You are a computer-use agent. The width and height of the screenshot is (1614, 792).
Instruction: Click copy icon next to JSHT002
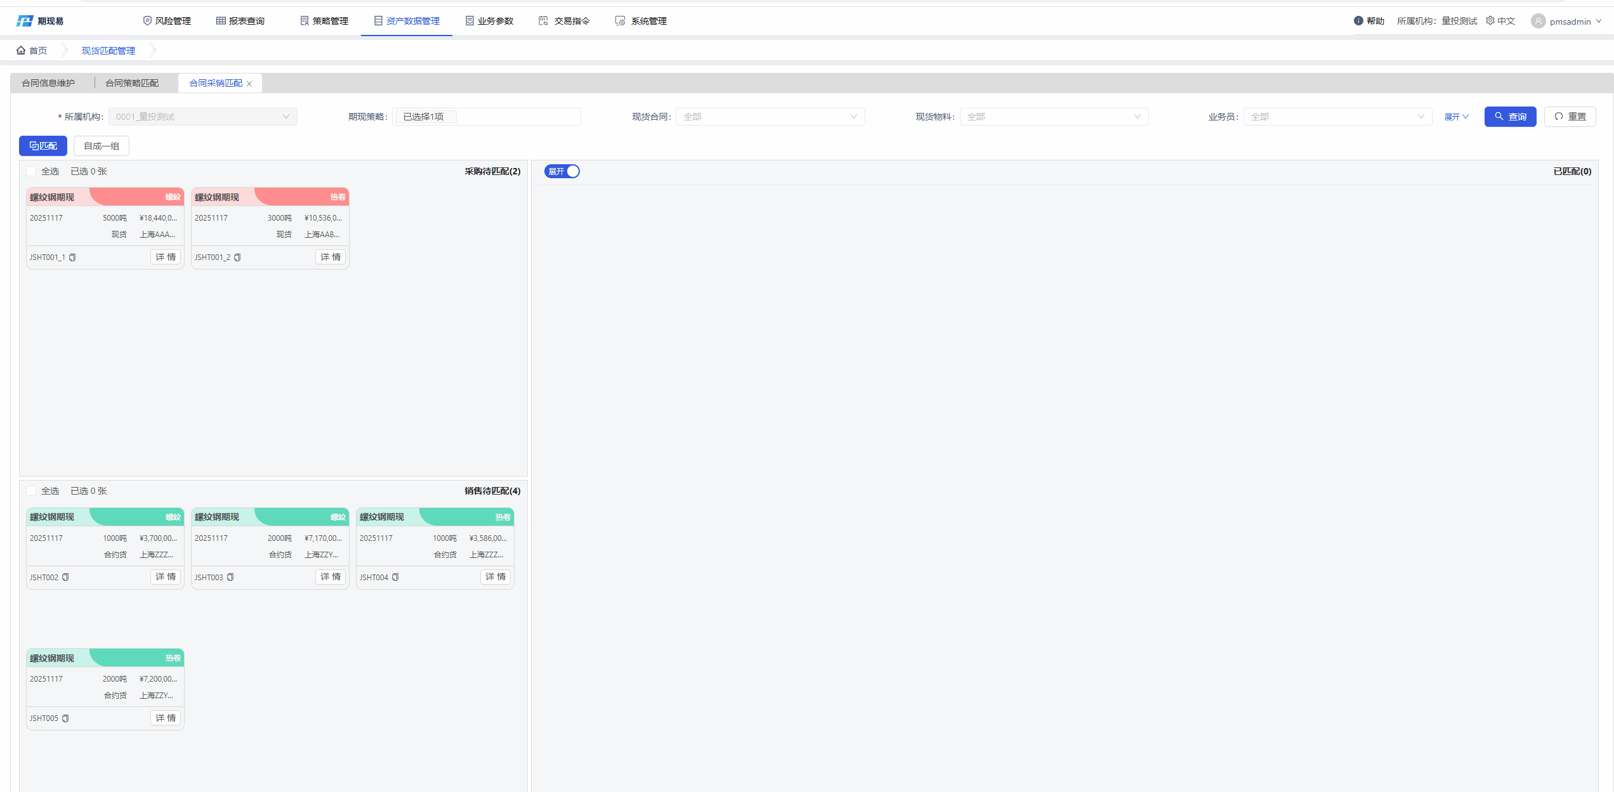pyautogui.click(x=65, y=577)
